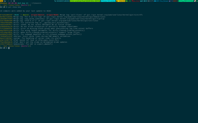Click the x86/sev Evict cache lines commit

[x=35, y=36]
